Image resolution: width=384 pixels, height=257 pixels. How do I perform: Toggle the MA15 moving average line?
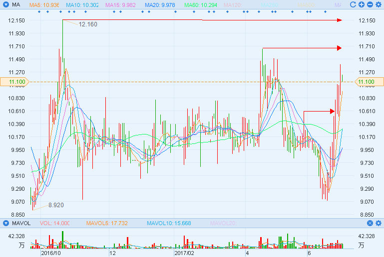pos(121,4)
